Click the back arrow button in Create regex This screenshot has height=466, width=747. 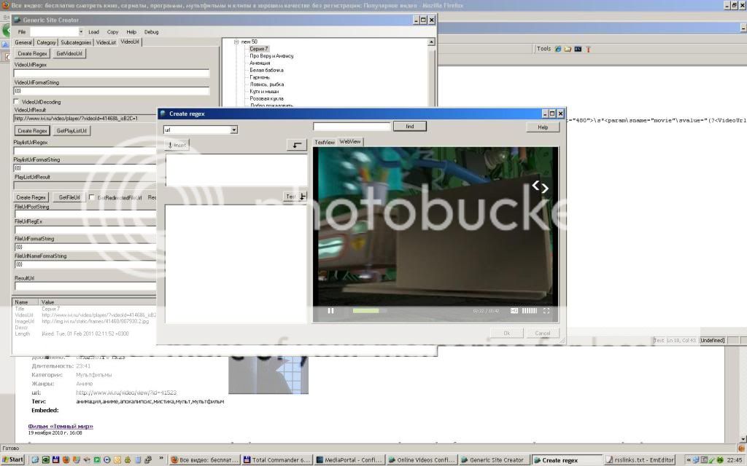296,145
